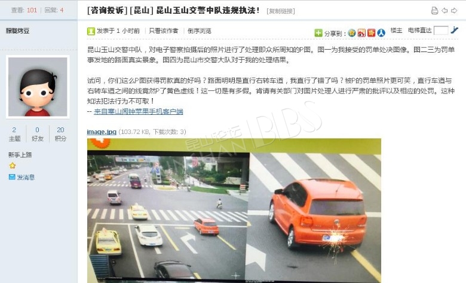
Task: Open the attached traffic camera photo
Action: (x=234, y=211)
